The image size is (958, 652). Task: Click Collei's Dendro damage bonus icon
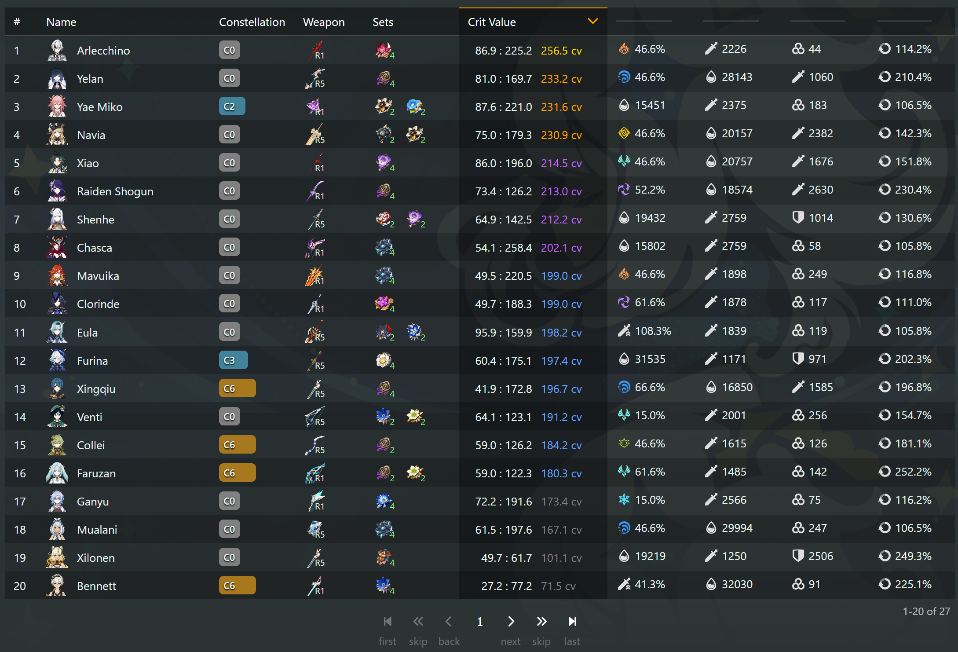click(624, 443)
